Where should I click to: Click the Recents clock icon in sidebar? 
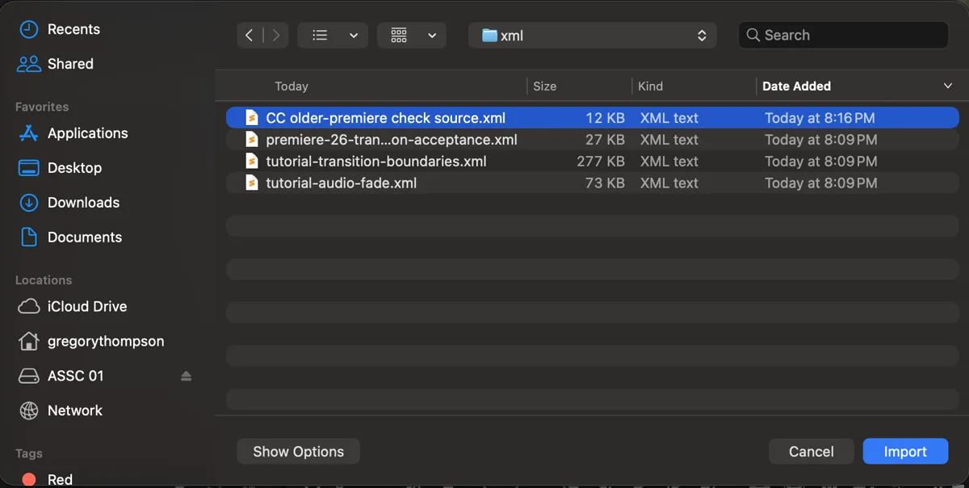point(29,29)
